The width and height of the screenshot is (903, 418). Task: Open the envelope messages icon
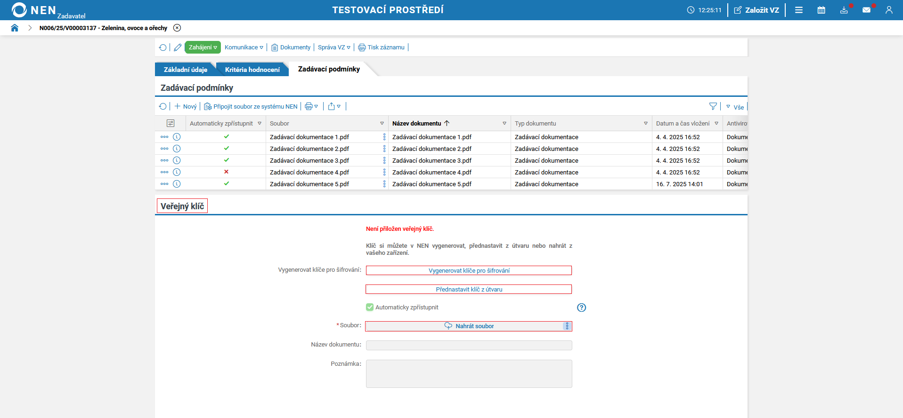coord(866,10)
